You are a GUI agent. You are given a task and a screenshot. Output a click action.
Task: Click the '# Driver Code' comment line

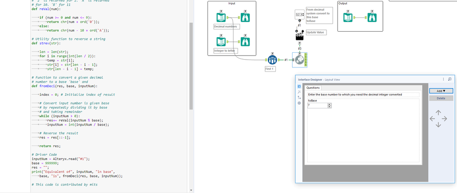pyautogui.click(x=44, y=155)
